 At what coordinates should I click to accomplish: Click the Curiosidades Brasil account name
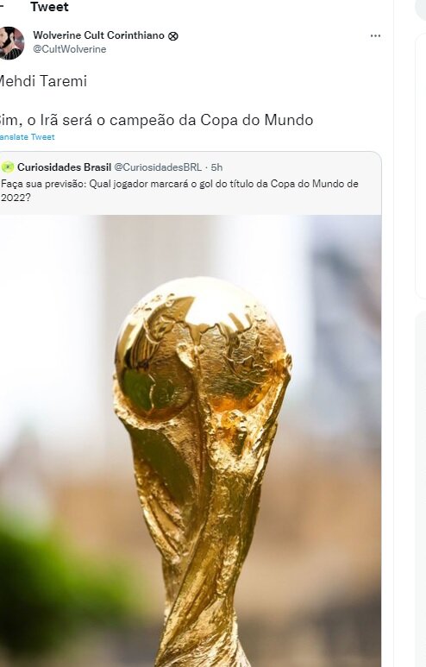pos(64,167)
